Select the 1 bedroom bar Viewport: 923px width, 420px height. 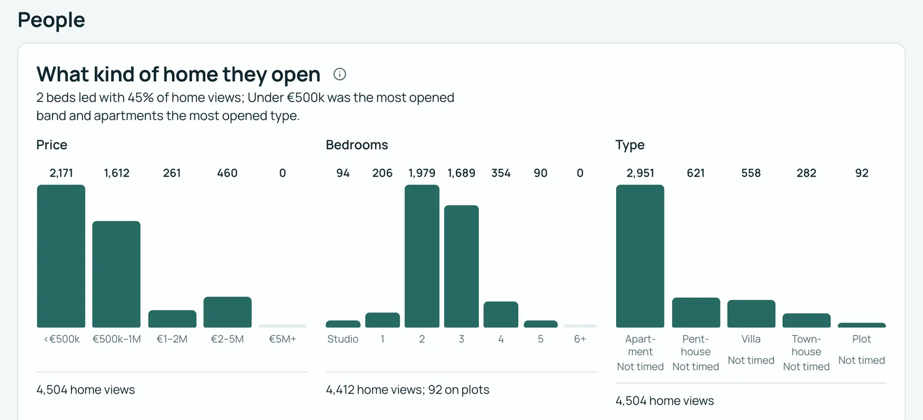(x=382, y=320)
